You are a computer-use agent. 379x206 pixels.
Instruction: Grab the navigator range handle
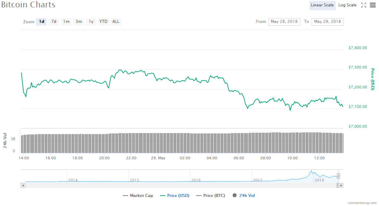(338, 176)
